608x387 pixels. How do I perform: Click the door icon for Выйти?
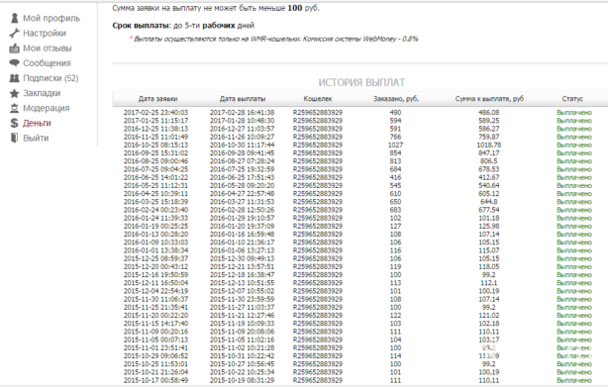14,138
